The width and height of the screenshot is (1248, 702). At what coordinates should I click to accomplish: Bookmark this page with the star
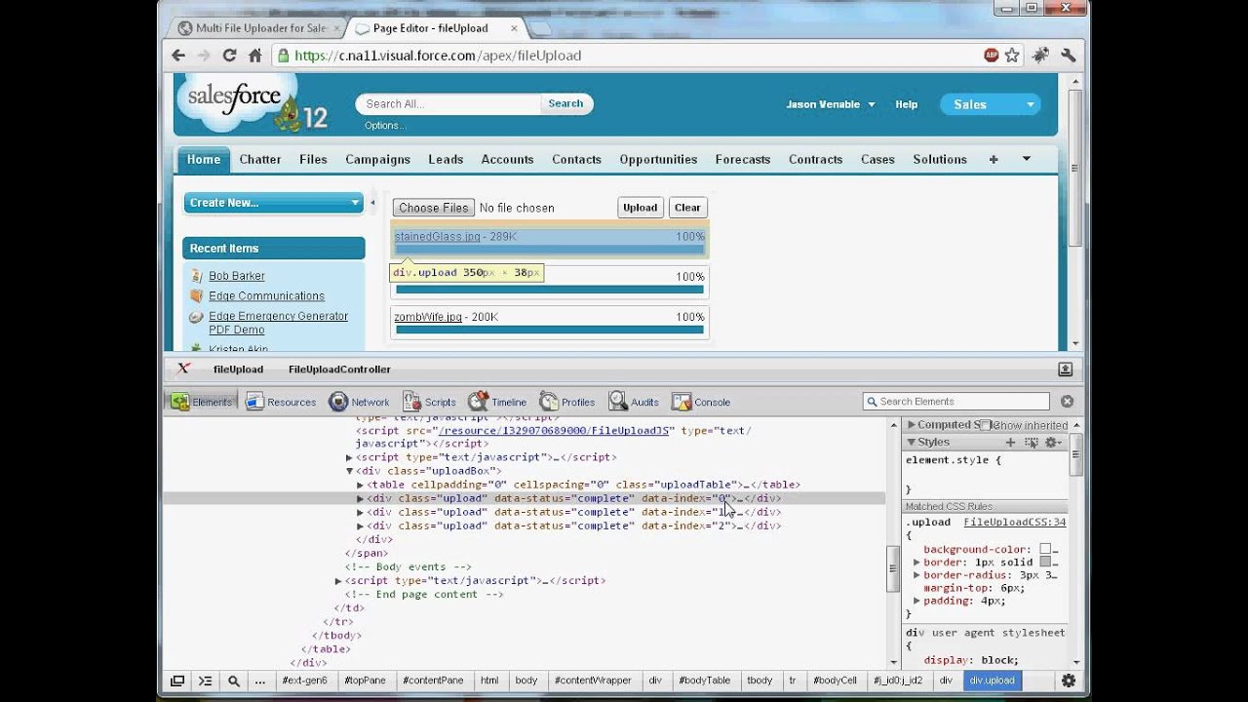(1013, 56)
